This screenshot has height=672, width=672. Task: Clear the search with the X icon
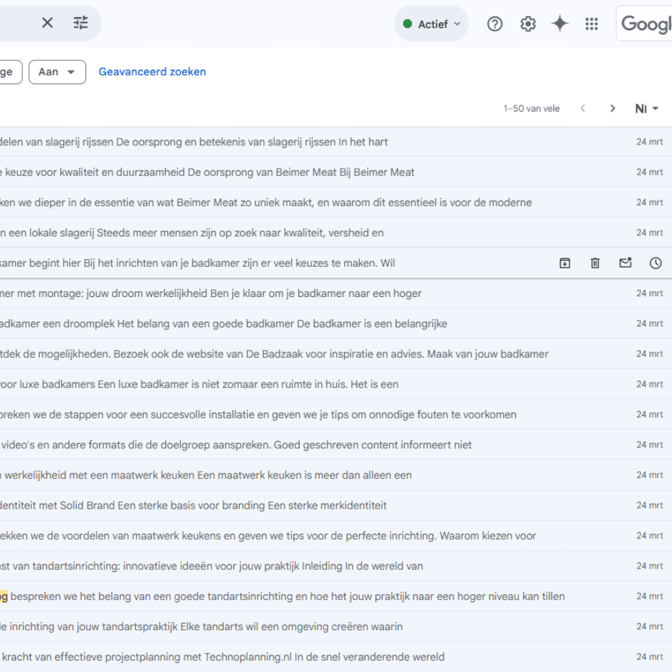[47, 23]
